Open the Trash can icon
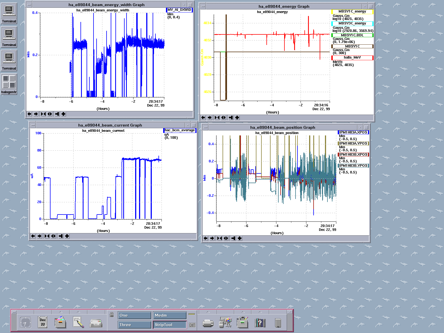The height and width of the screenshot is (333, 444). tap(278, 323)
